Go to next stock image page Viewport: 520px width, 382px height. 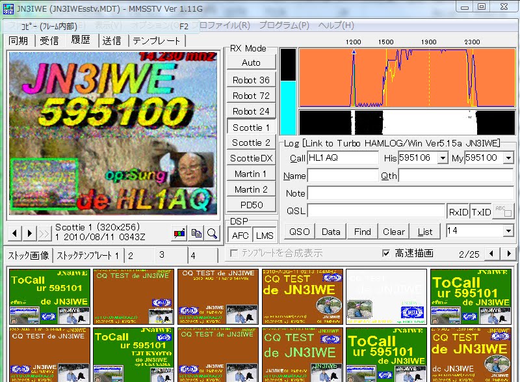coord(509,254)
